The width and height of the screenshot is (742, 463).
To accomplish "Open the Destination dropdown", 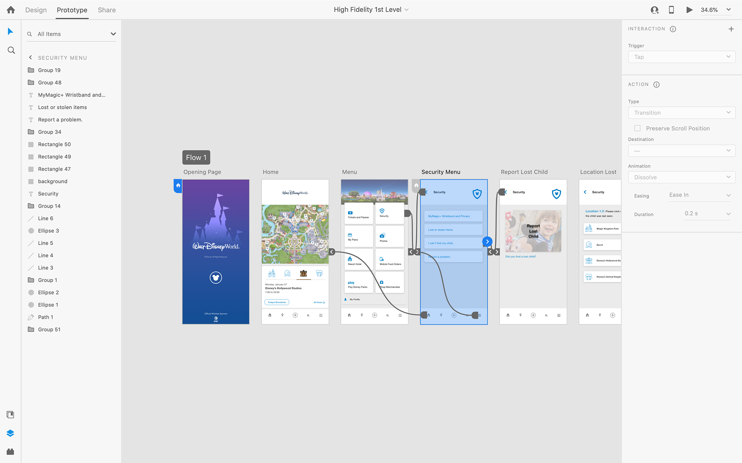I will (682, 151).
